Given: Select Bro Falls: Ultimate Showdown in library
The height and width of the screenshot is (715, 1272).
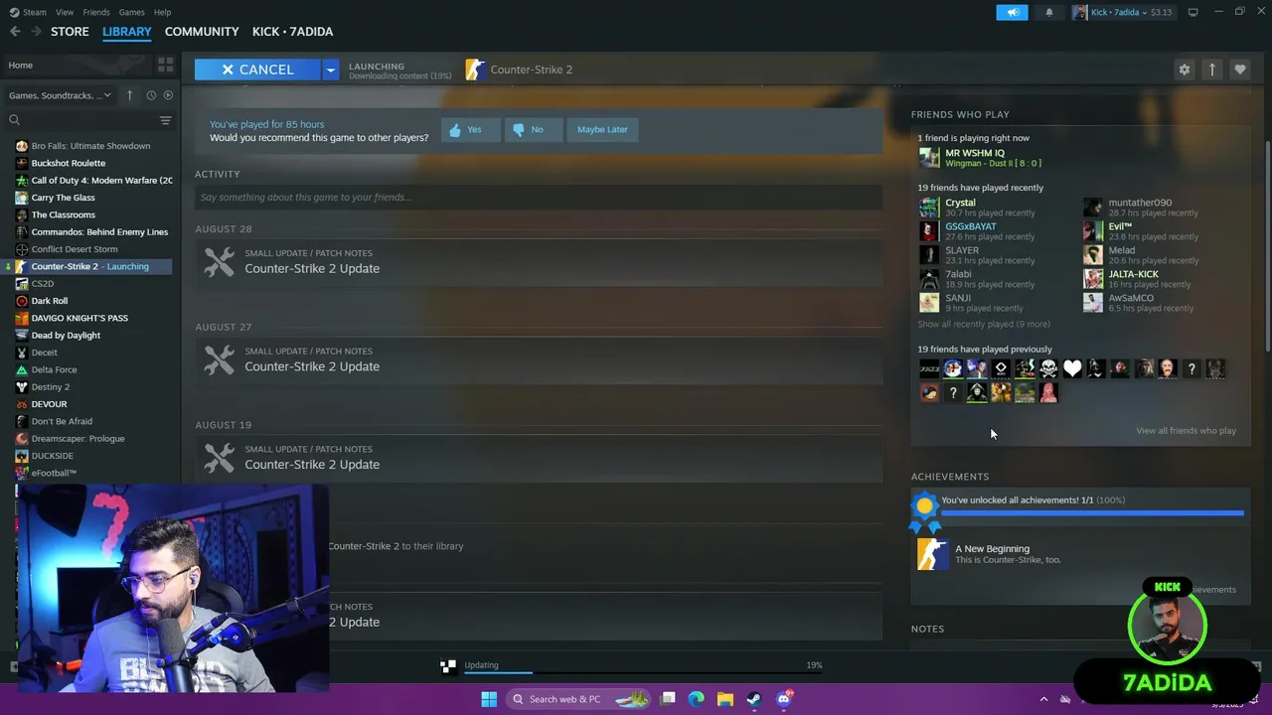Looking at the screenshot, I should click(90, 146).
